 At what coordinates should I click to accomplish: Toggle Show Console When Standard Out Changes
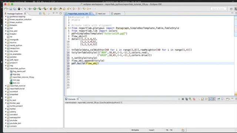coord(210,99)
